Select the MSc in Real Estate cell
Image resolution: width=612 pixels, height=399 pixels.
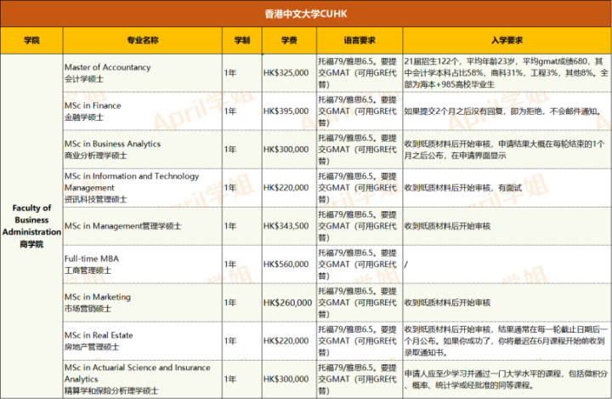(x=143, y=341)
